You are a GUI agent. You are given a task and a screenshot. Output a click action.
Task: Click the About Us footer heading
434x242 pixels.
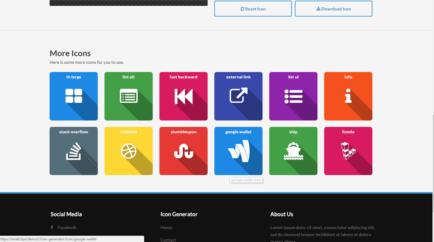click(x=282, y=214)
